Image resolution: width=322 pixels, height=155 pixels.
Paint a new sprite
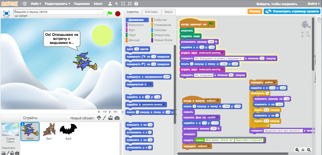104,118
